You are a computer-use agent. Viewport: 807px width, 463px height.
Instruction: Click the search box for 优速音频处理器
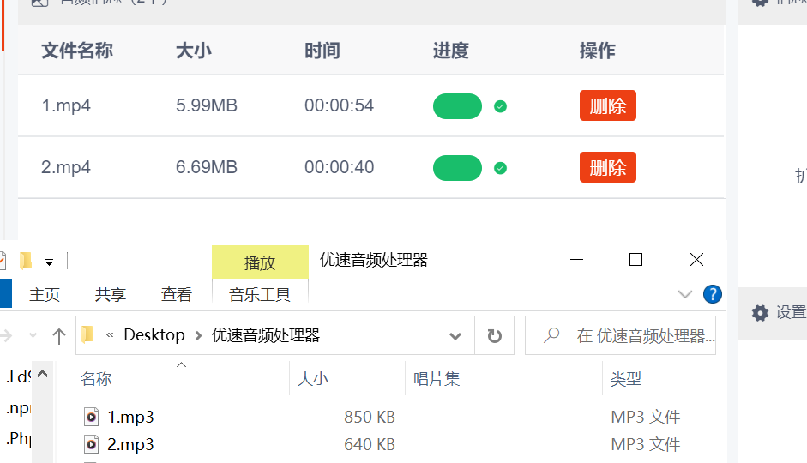point(620,336)
